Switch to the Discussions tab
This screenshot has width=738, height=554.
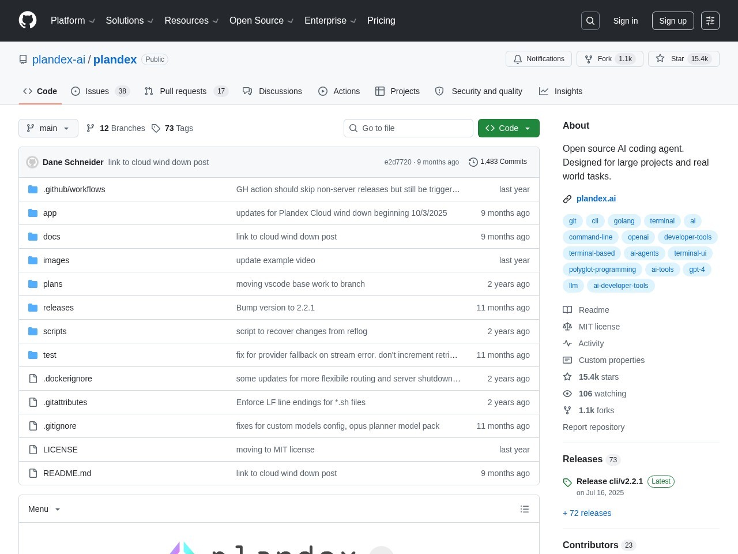[272, 91]
